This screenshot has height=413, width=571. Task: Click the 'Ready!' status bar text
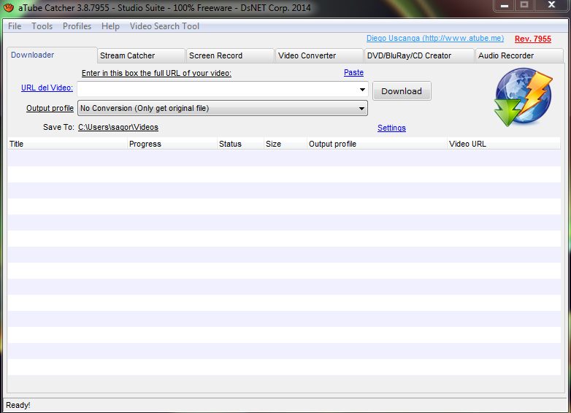coord(18,405)
